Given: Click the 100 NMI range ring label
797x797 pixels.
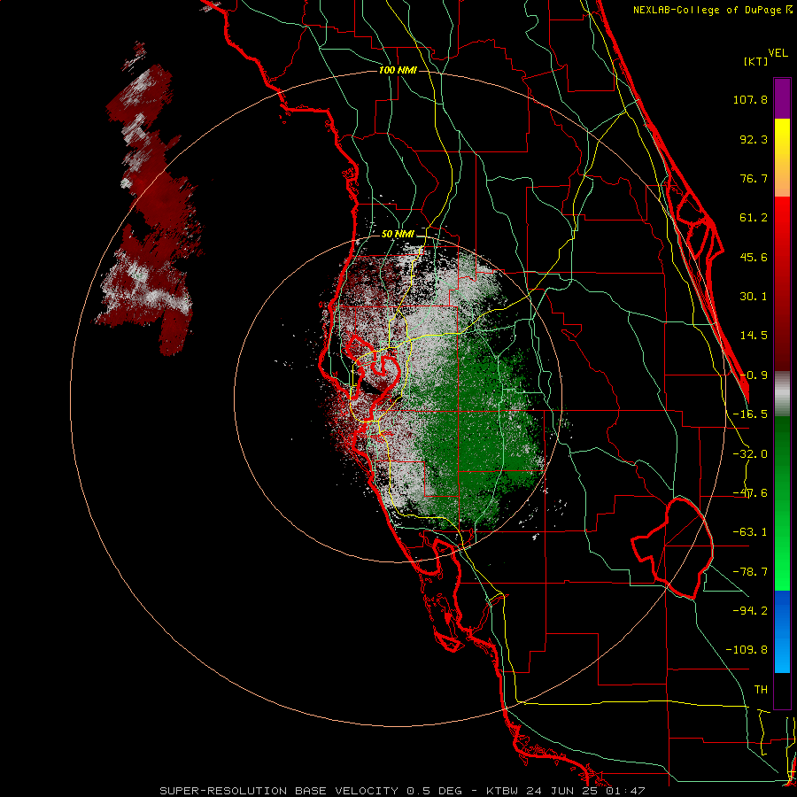Looking at the screenshot, I should [398, 70].
